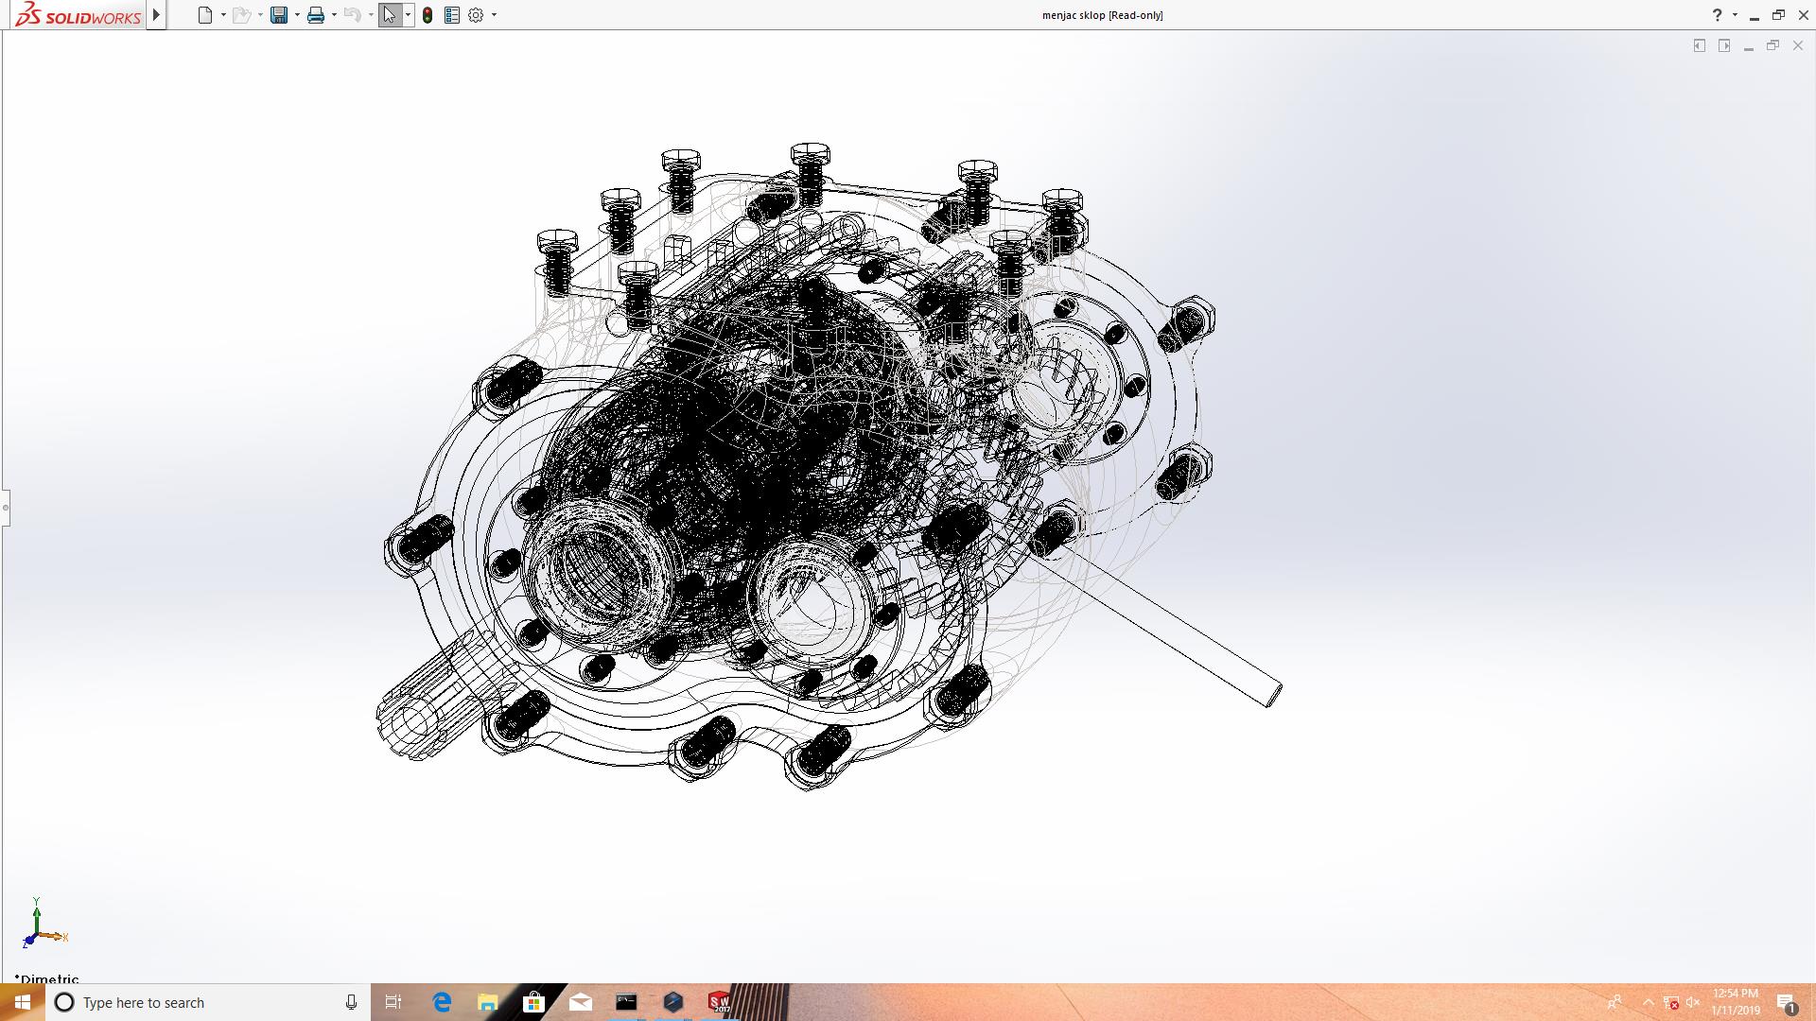Expand the Save options dropdown arrow
1816x1021 pixels.
297,15
